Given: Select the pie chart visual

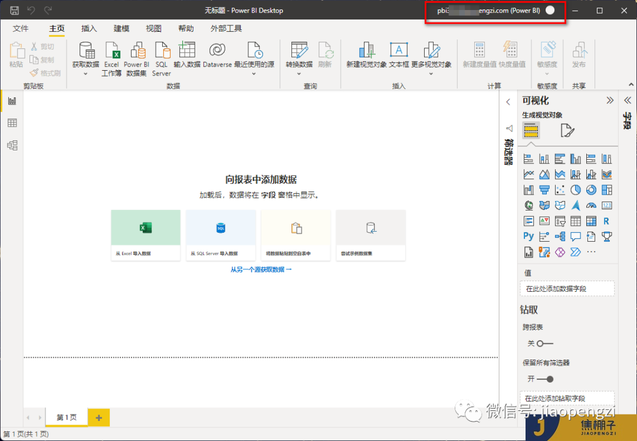Looking at the screenshot, I should coord(576,190).
